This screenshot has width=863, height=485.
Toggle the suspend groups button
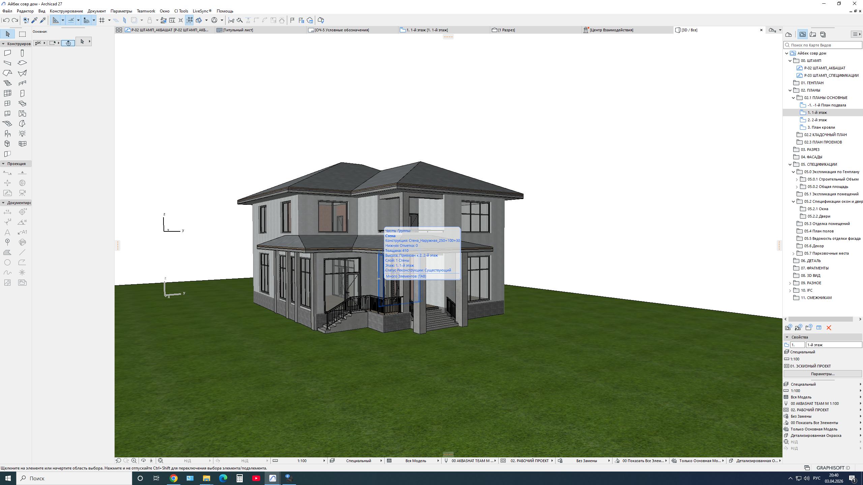point(189,20)
